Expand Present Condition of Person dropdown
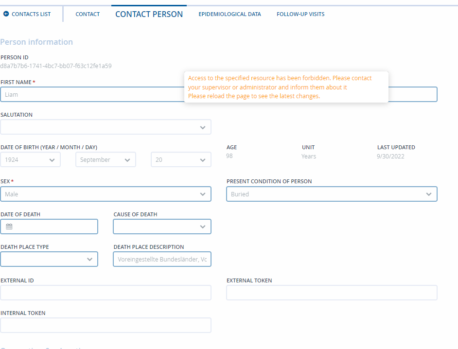This screenshot has height=349, width=458. click(332, 194)
